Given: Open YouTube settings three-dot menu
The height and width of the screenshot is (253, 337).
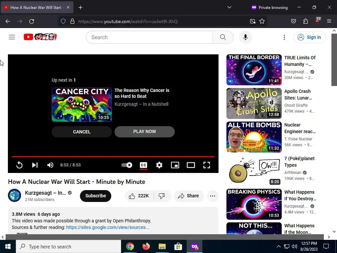Looking at the screenshot, I should click(284, 37).
